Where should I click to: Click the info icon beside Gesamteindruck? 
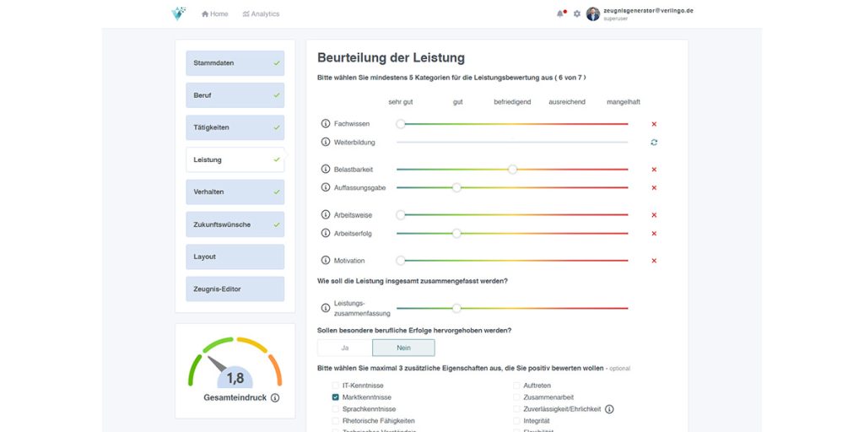(275, 397)
